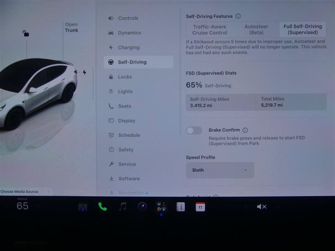Viewport: 335px width, 251px height.
Task: Tap the Total Miles 5,219.7 mi box
Action: 291,102
